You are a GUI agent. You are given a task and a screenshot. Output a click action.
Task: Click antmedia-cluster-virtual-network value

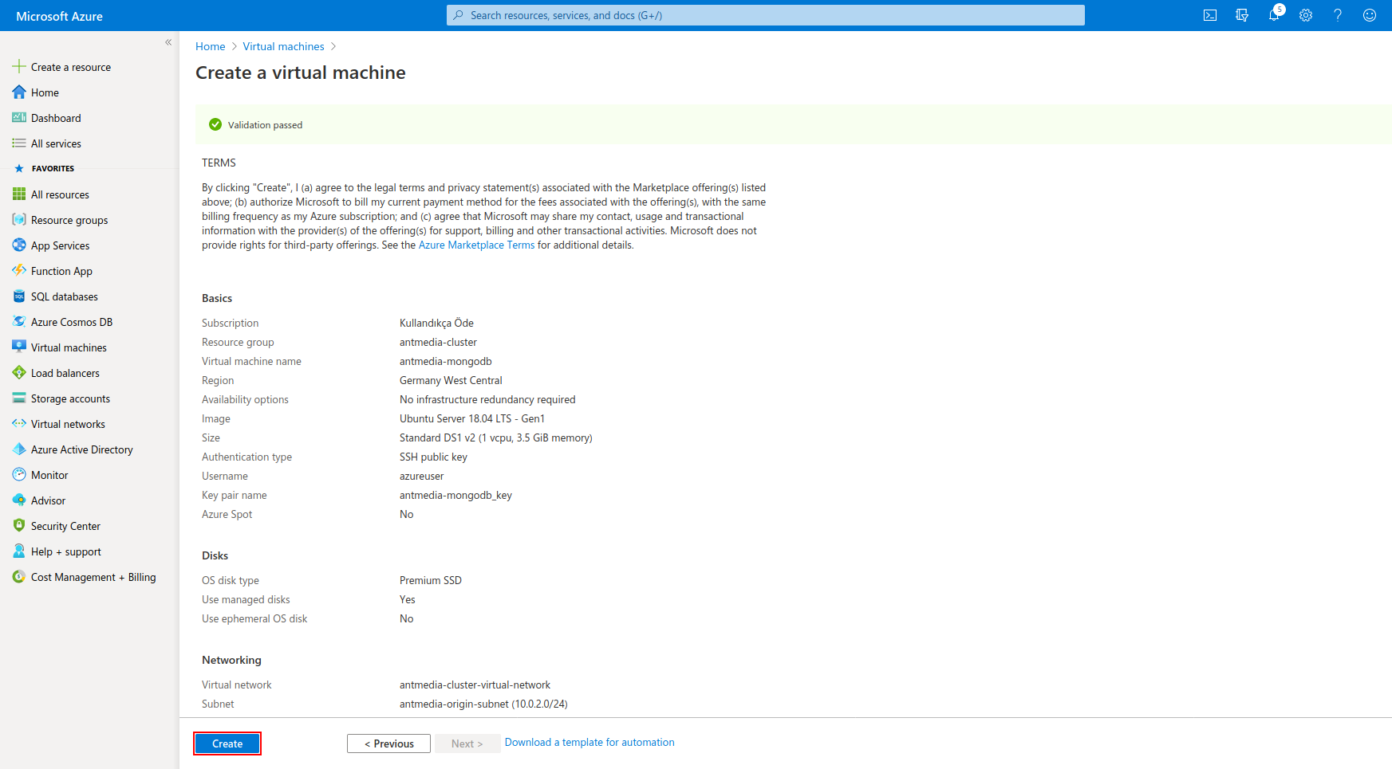[x=475, y=685]
